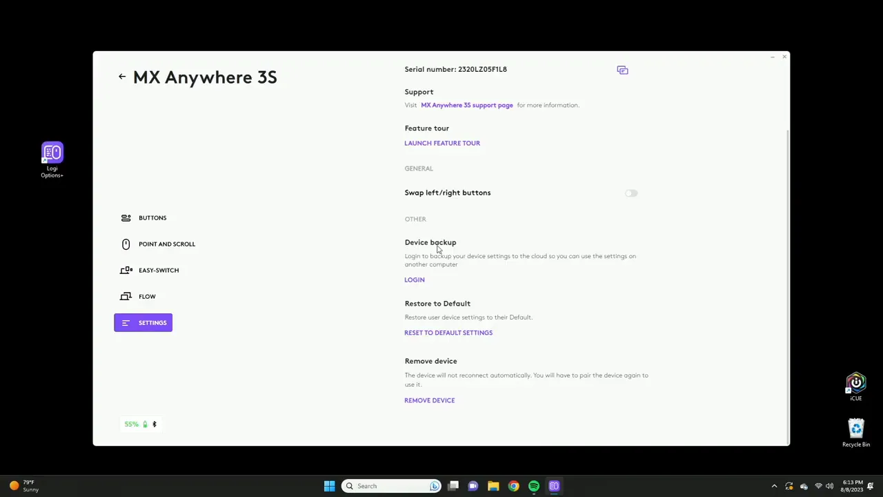Screen dimensions: 883x497
Task: Open Spotify from the taskbar
Action: pos(534,486)
